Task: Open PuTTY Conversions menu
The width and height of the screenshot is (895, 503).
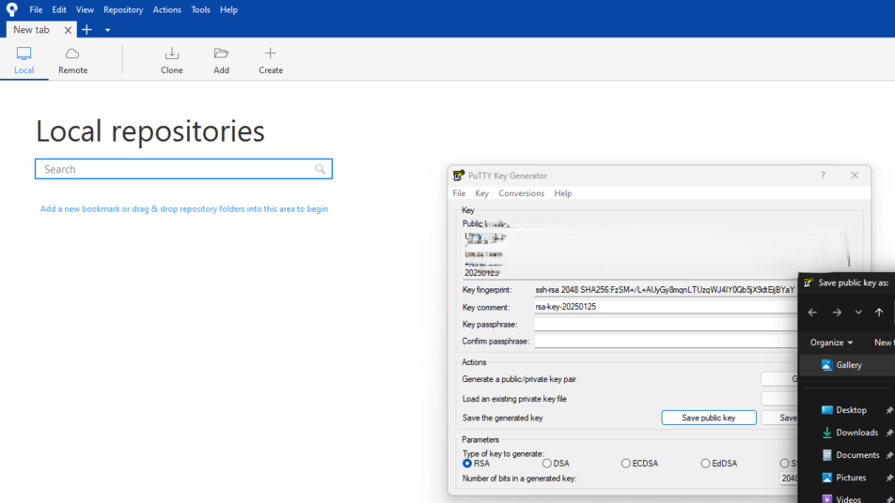Action: (521, 193)
